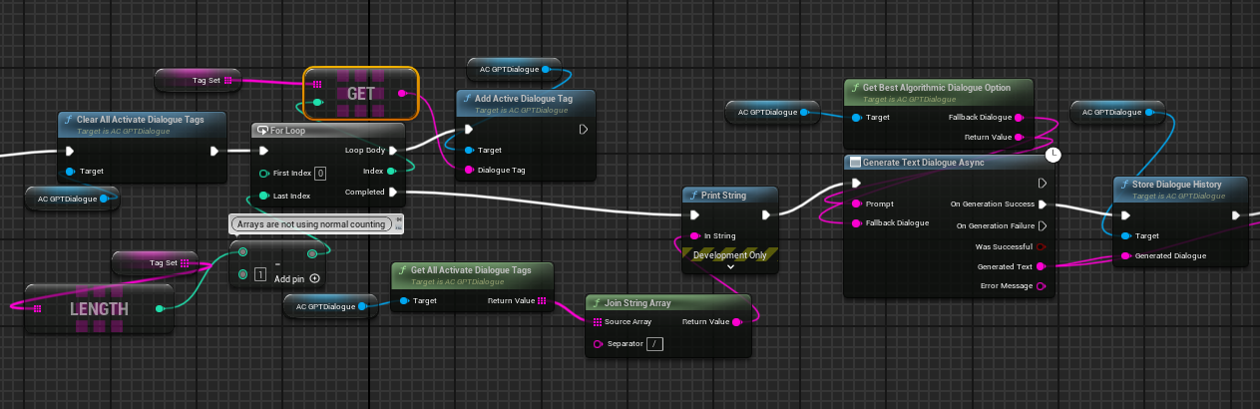Click GET node magenta output pin
This screenshot has height=409, width=1260.
coord(403,93)
